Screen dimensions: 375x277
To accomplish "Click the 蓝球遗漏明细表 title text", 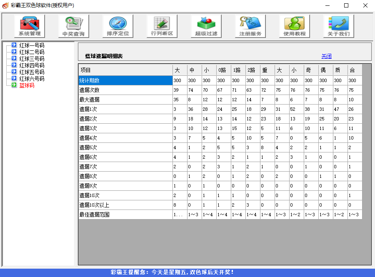I will tap(104, 56).
